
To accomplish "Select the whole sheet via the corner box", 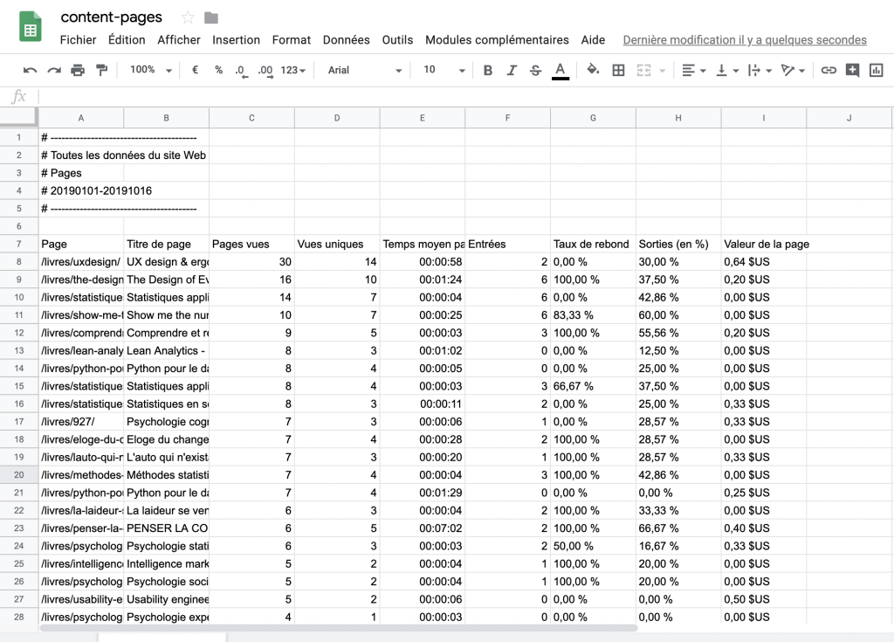I will [19, 118].
